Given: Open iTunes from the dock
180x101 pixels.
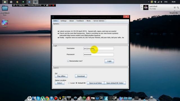Looking at the screenshot, I should (x=51, y=98).
